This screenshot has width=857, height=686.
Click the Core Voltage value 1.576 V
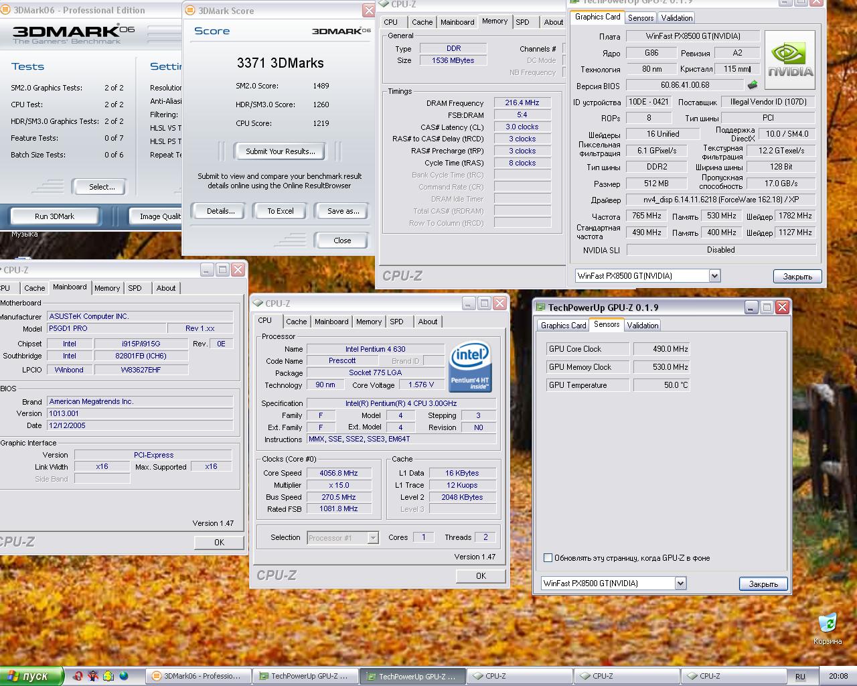pos(421,385)
